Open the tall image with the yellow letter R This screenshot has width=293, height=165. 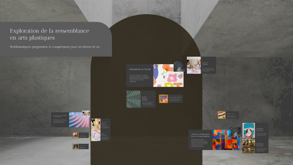(96, 130)
